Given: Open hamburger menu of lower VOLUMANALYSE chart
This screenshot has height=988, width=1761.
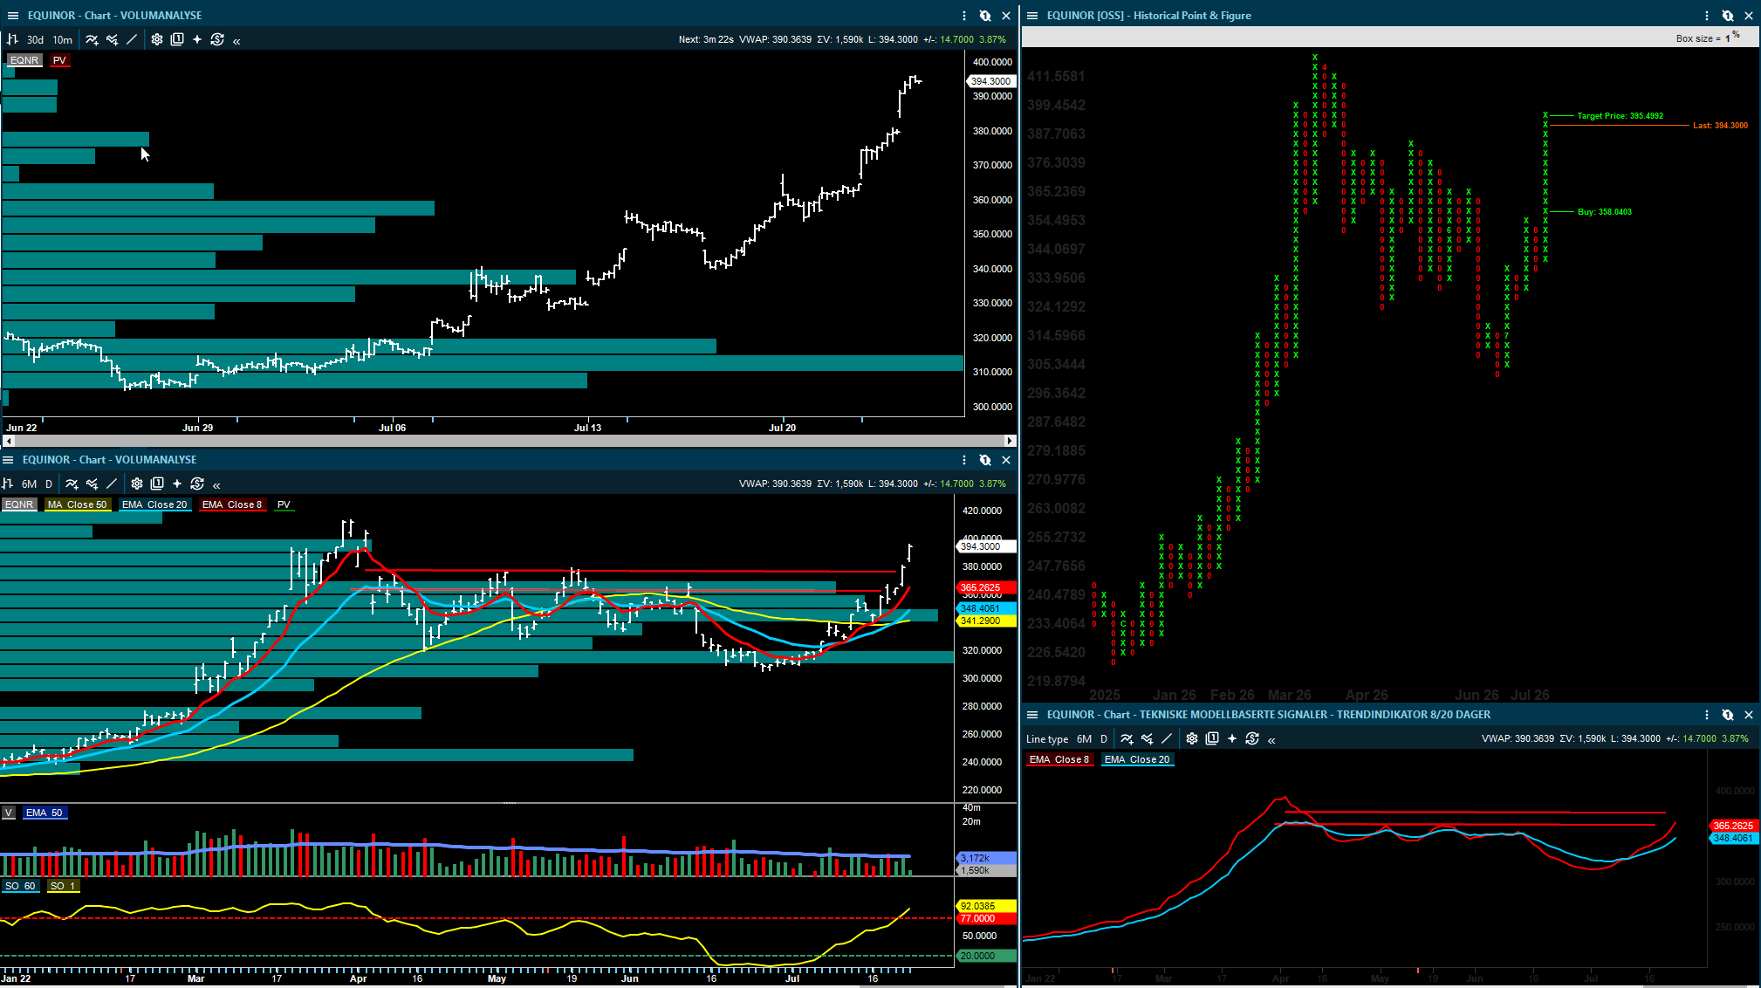Looking at the screenshot, I should pyautogui.click(x=9, y=460).
